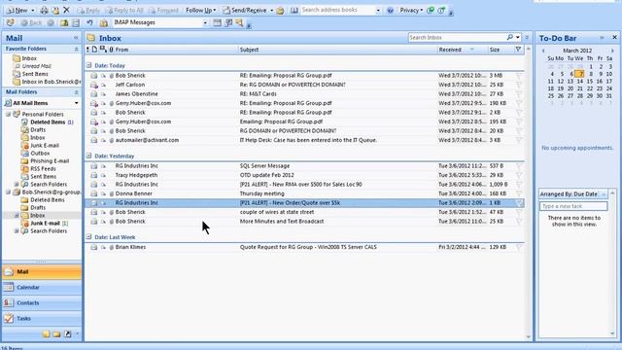Click the Search Inbox field
Image resolution: width=622 pixels, height=350 pixels.
(x=456, y=37)
